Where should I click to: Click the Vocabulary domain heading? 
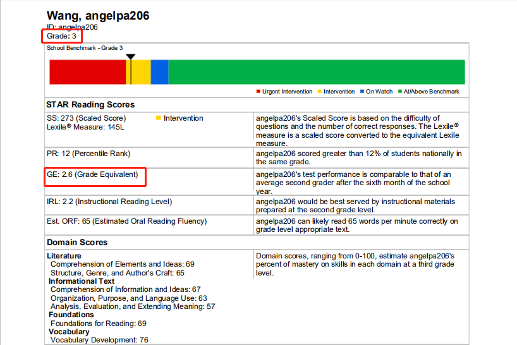point(69,332)
